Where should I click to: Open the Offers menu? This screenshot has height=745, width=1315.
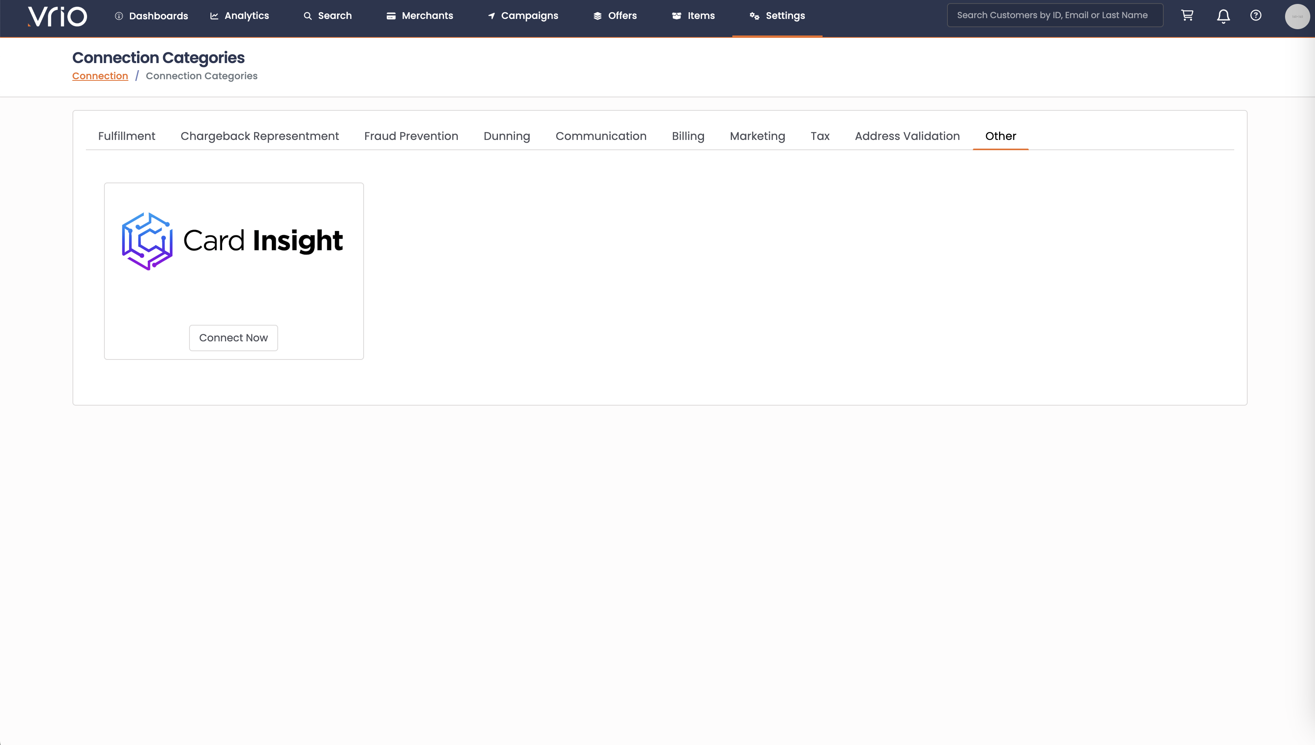615,16
